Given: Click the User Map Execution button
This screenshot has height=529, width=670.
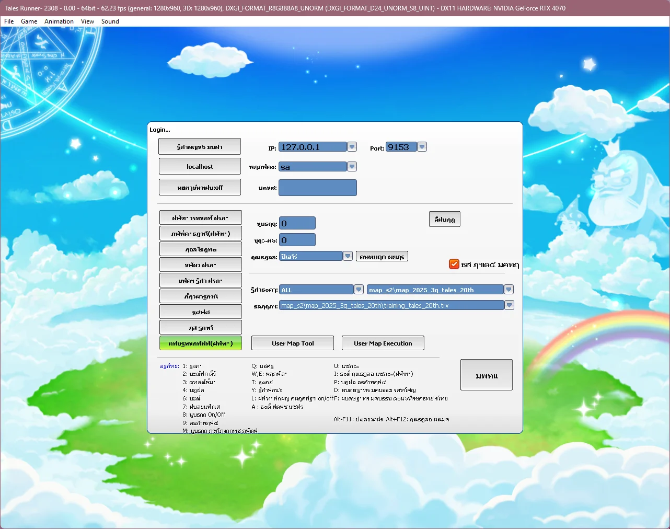Looking at the screenshot, I should coord(383,343).
